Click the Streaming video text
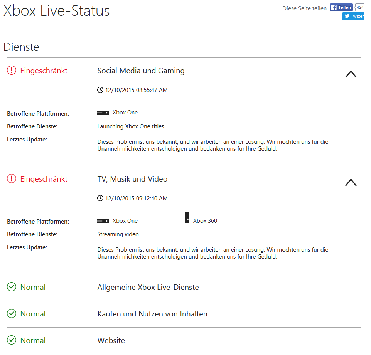The height and width of the screenshot is (355, 371). (118, 234)
